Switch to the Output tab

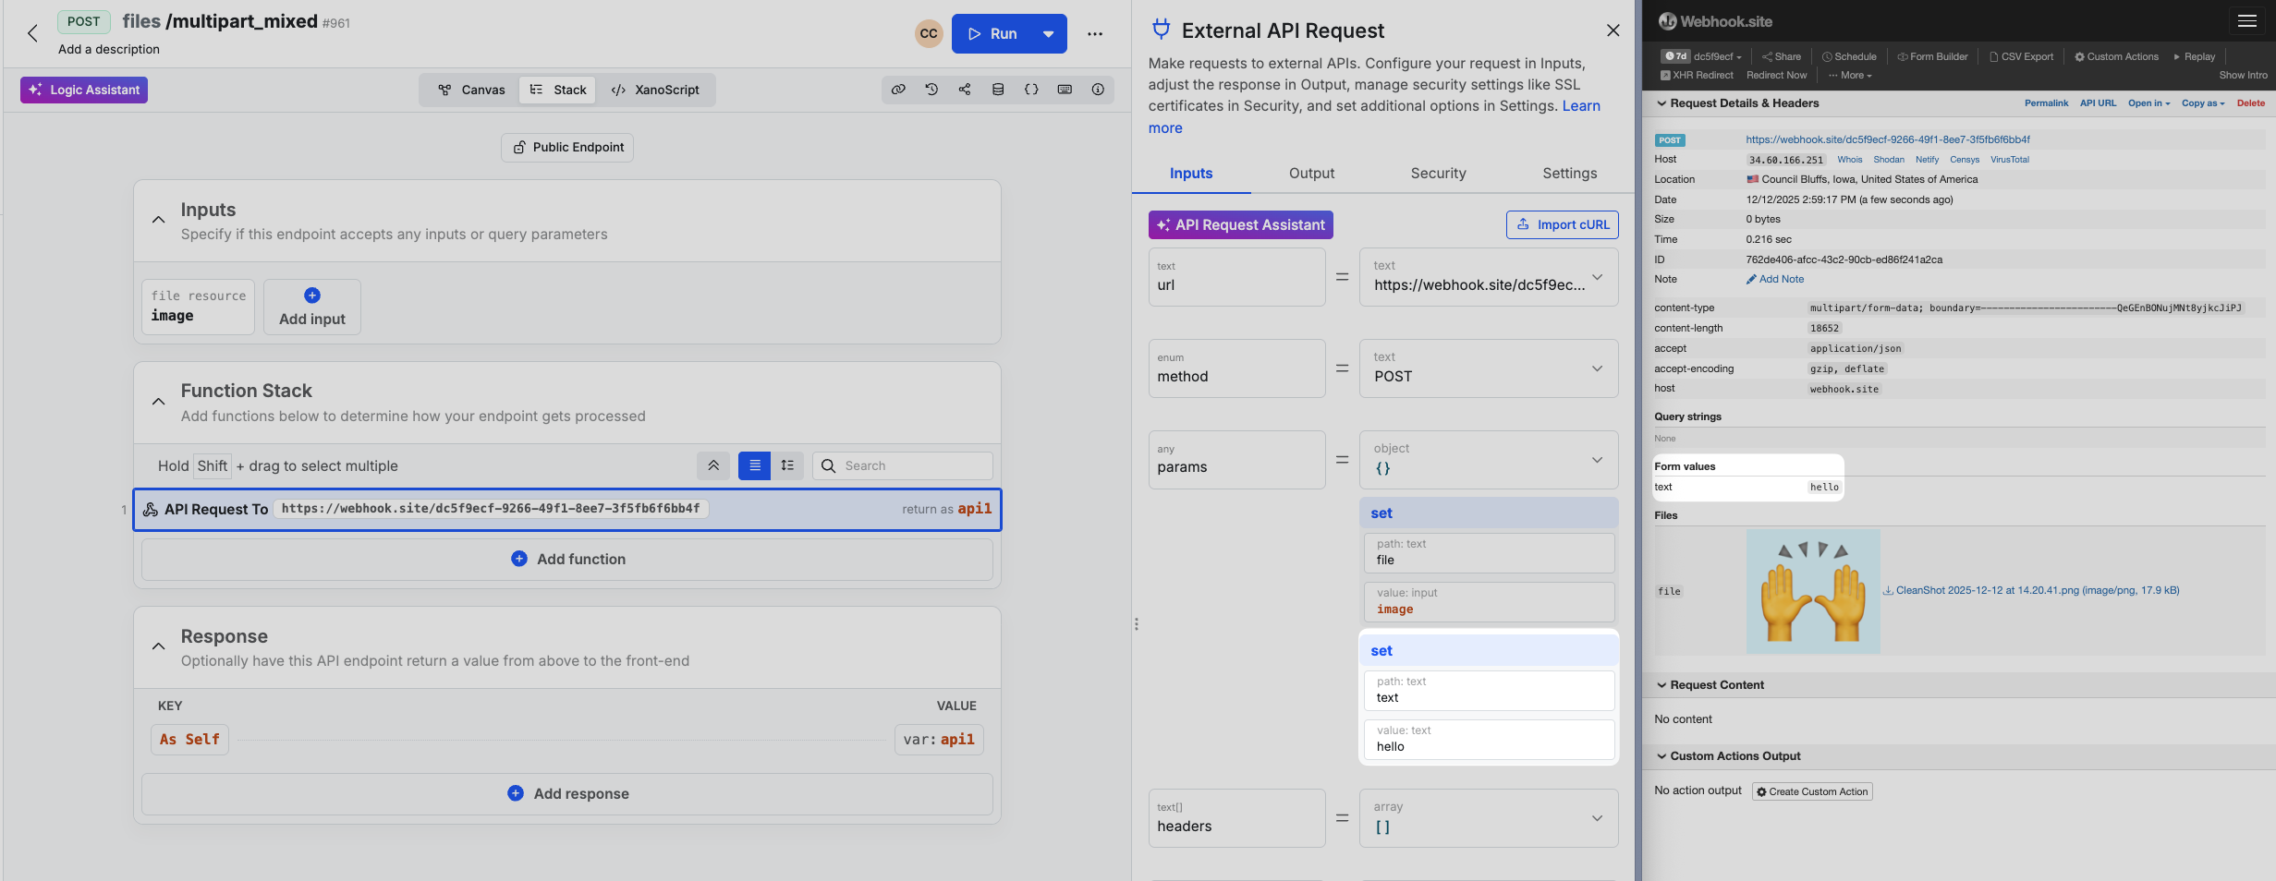click(x=1311, y=174)
